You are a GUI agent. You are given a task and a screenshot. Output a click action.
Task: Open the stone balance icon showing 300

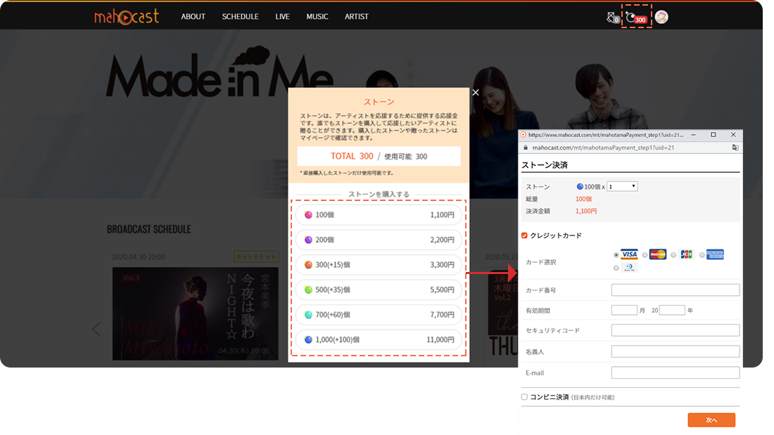(x=637, y=18)
